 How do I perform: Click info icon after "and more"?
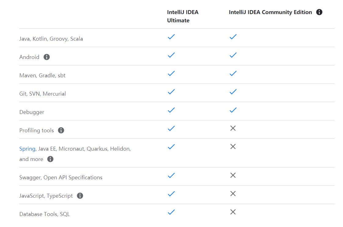50,159
